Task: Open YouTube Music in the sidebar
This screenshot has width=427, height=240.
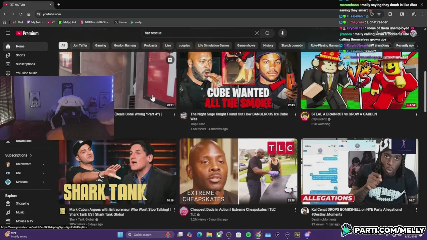Action: pos(26,73)
